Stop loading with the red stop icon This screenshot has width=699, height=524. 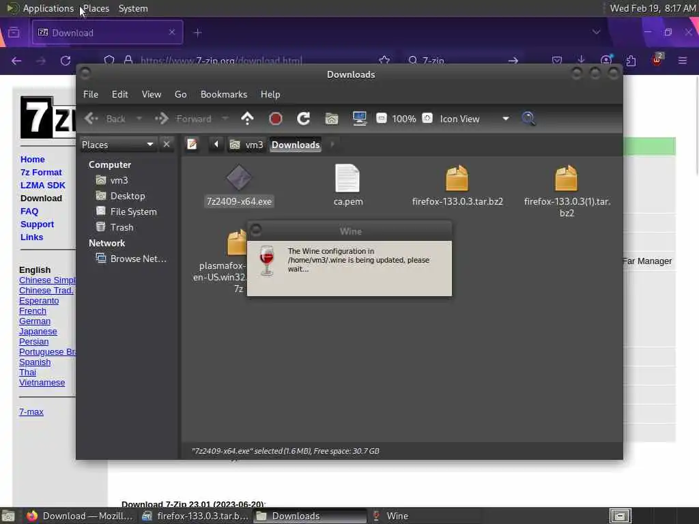(x=276, y=119)
